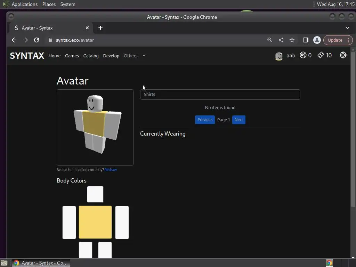Open Chrome three-dot menu
The width and height of the screenshot is (356, 267).
[x=348, y=40]
